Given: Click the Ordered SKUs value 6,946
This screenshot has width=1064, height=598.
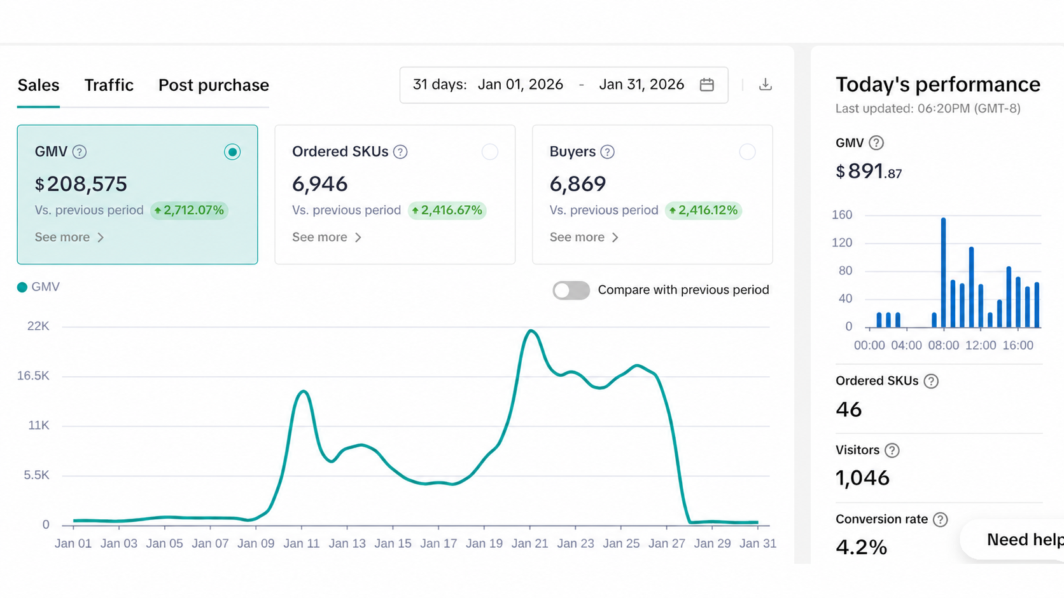Looking at the screenshot, I should click(320, 184).
